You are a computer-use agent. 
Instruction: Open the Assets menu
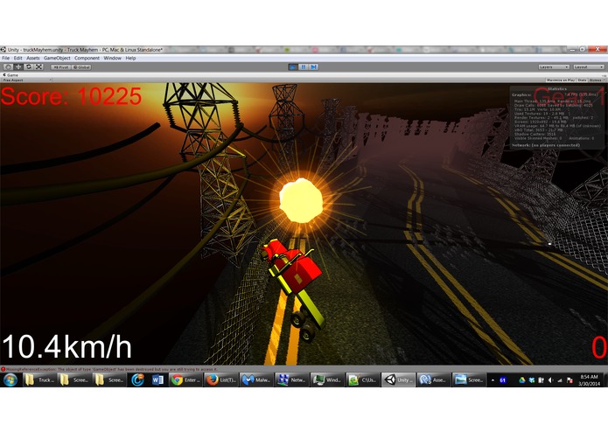tap(33, 58)
